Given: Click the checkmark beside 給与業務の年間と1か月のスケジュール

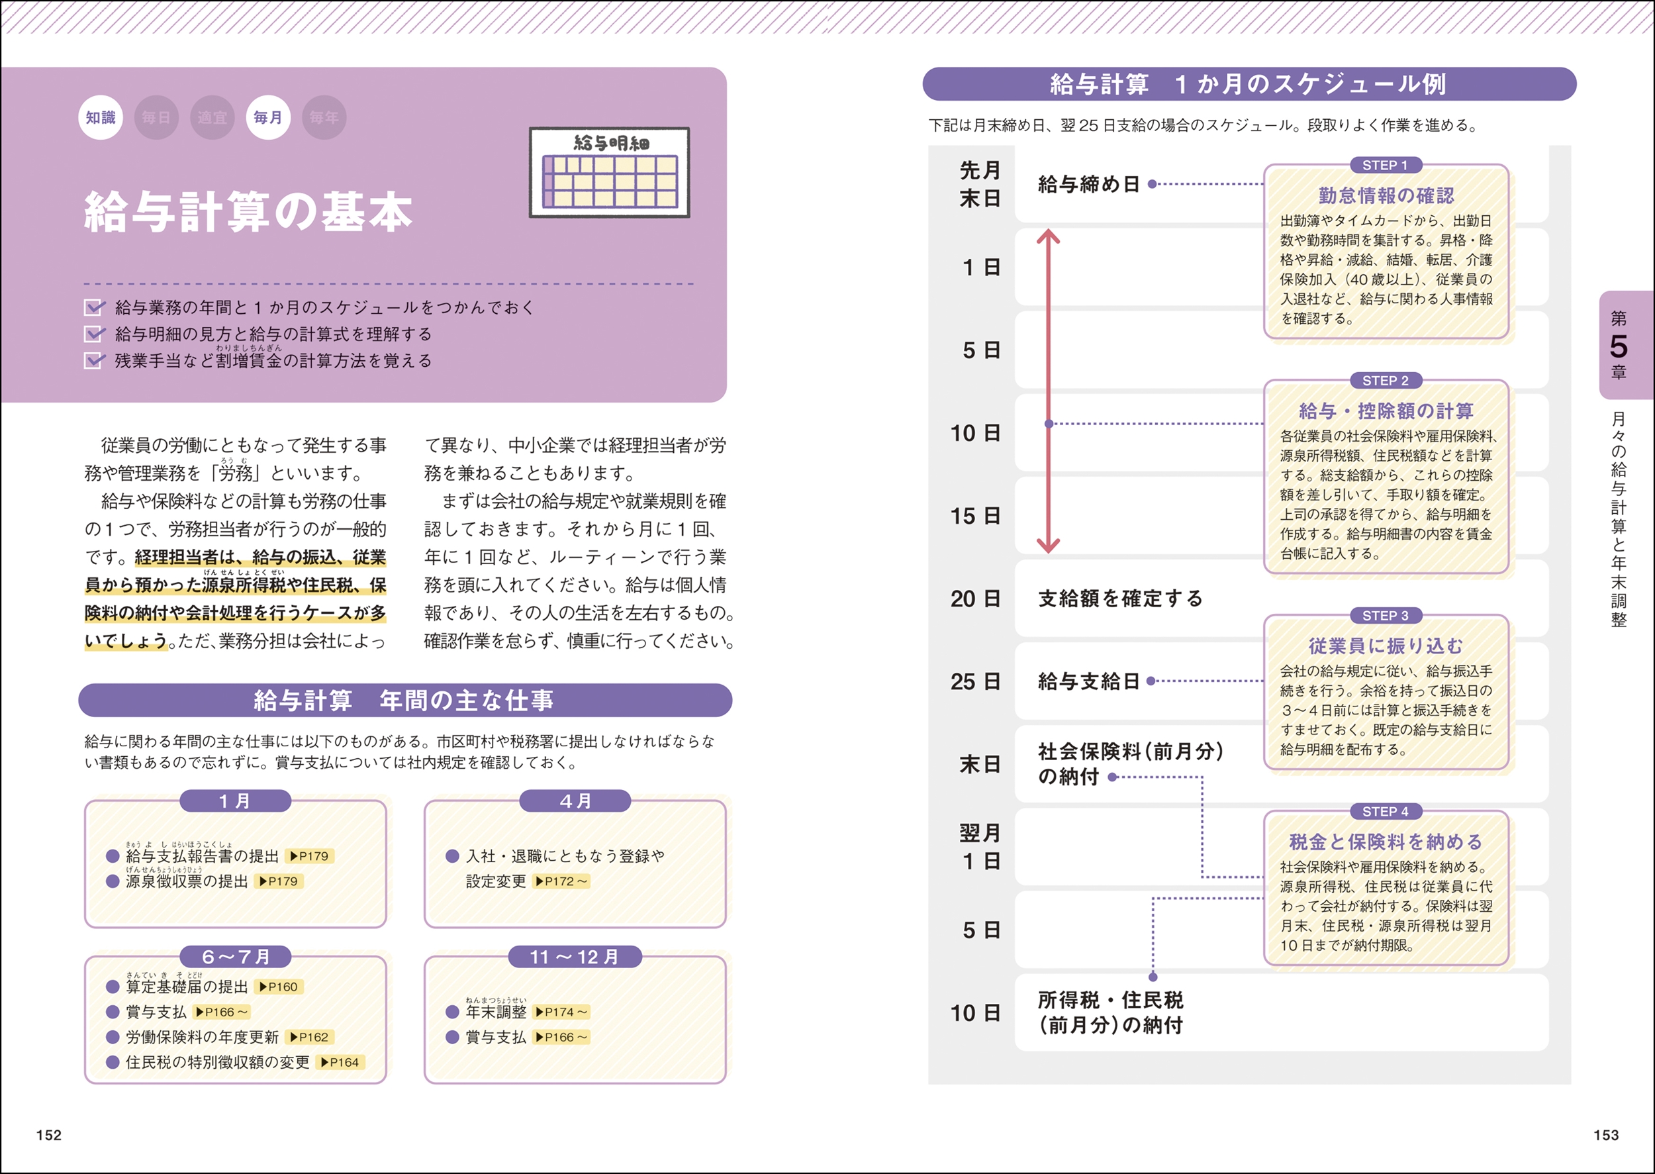Looking at the screenshot, I should 95,307.
